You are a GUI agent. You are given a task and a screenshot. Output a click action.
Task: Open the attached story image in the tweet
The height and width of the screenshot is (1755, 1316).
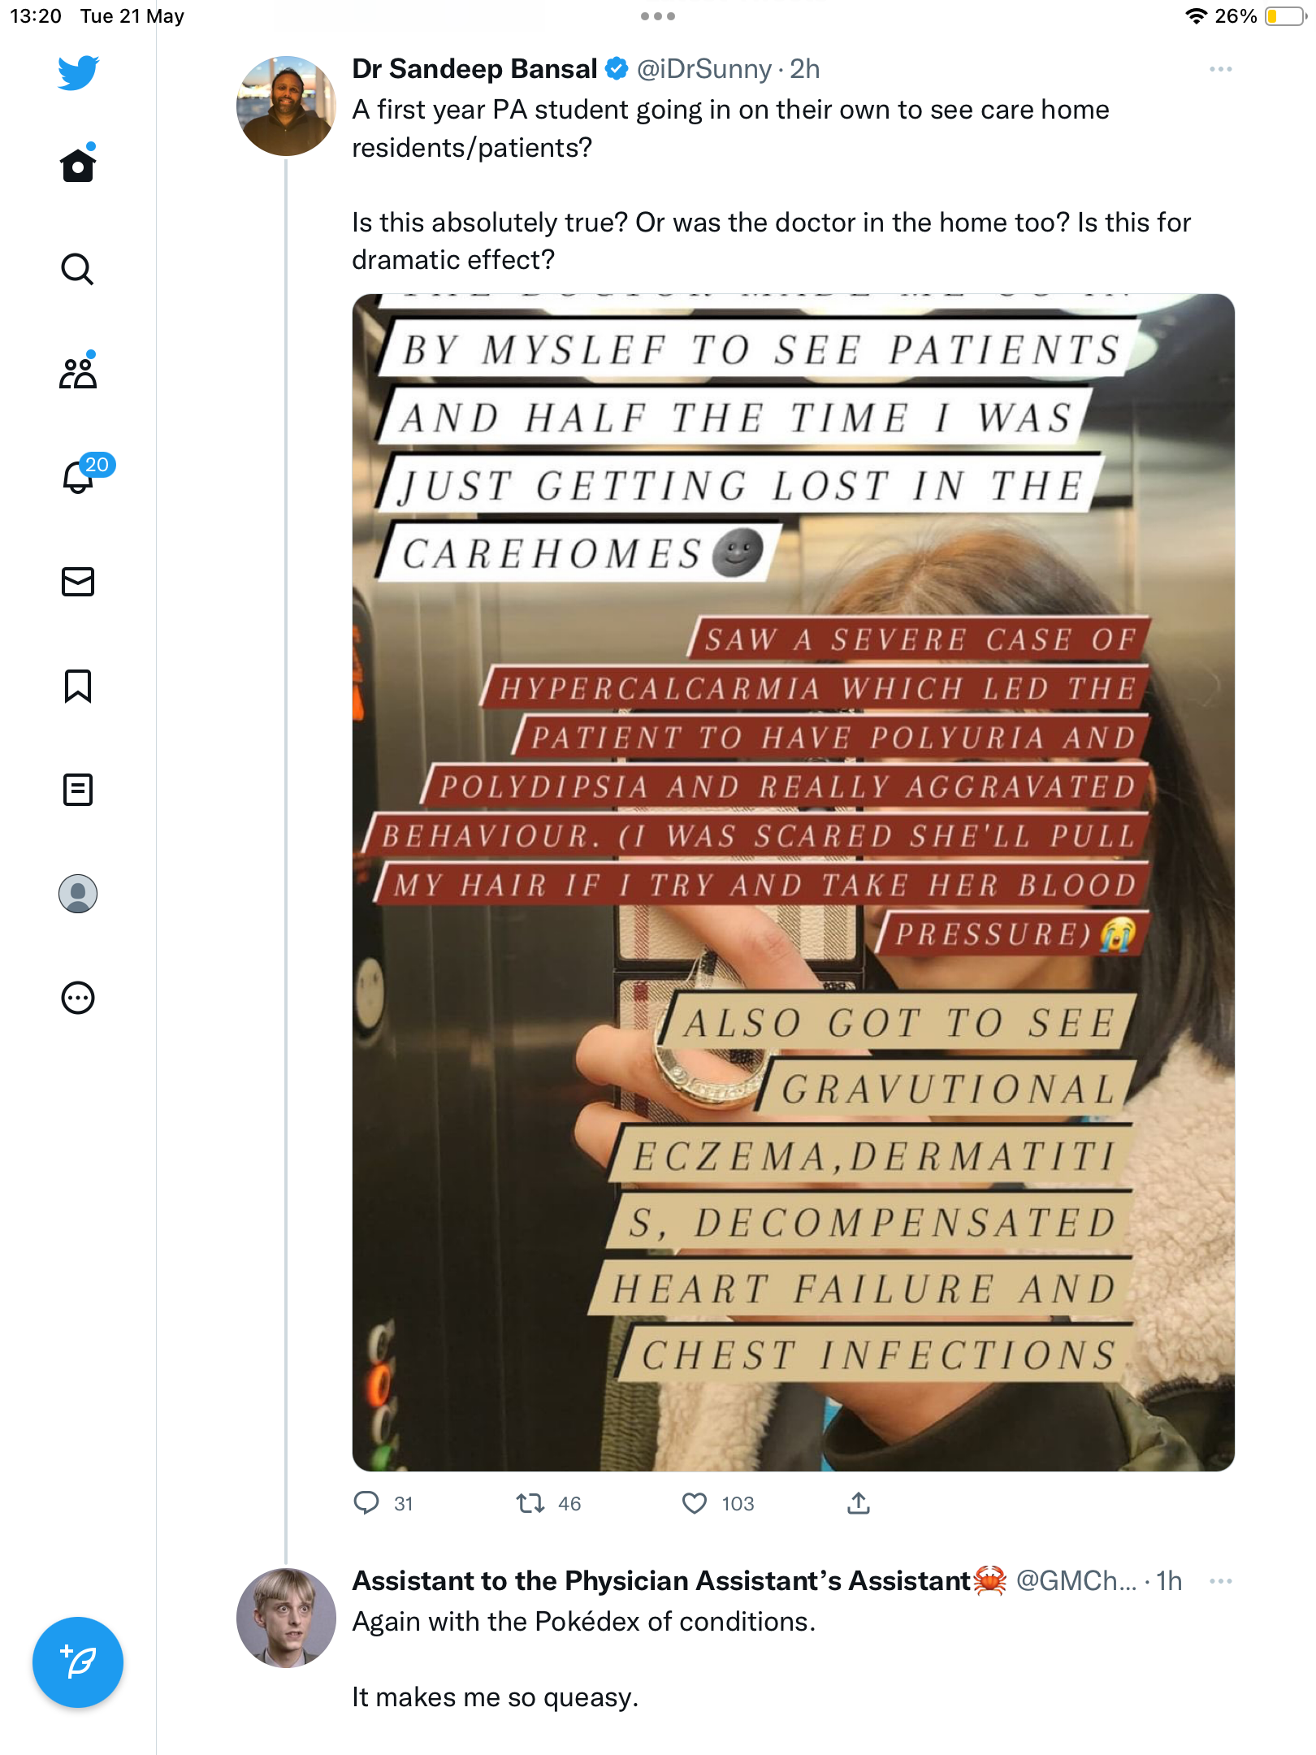794,882
